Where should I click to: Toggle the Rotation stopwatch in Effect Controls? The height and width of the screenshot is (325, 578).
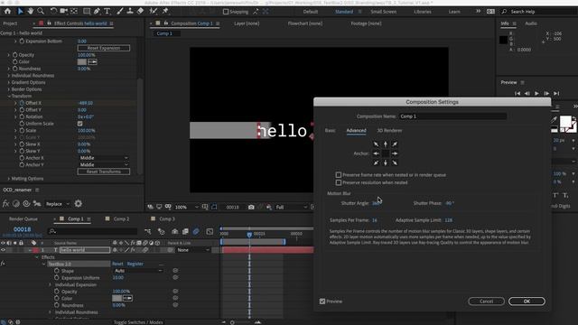point(22,116)
